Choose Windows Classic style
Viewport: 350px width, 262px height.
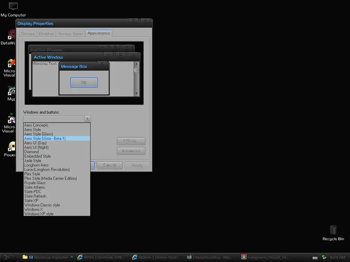click(57, 205)
